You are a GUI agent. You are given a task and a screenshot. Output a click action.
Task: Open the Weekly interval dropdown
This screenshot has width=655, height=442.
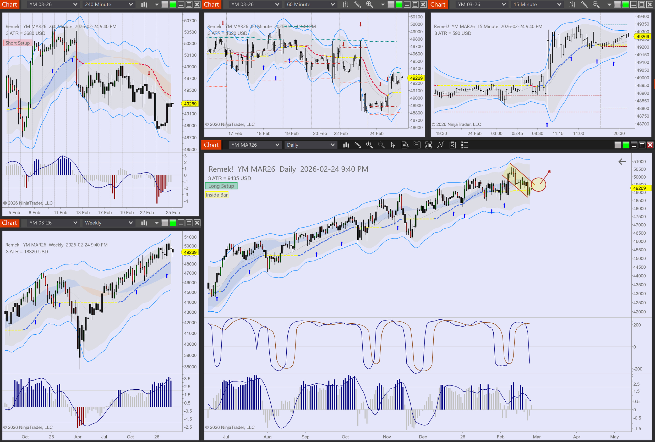click(108, 223)
